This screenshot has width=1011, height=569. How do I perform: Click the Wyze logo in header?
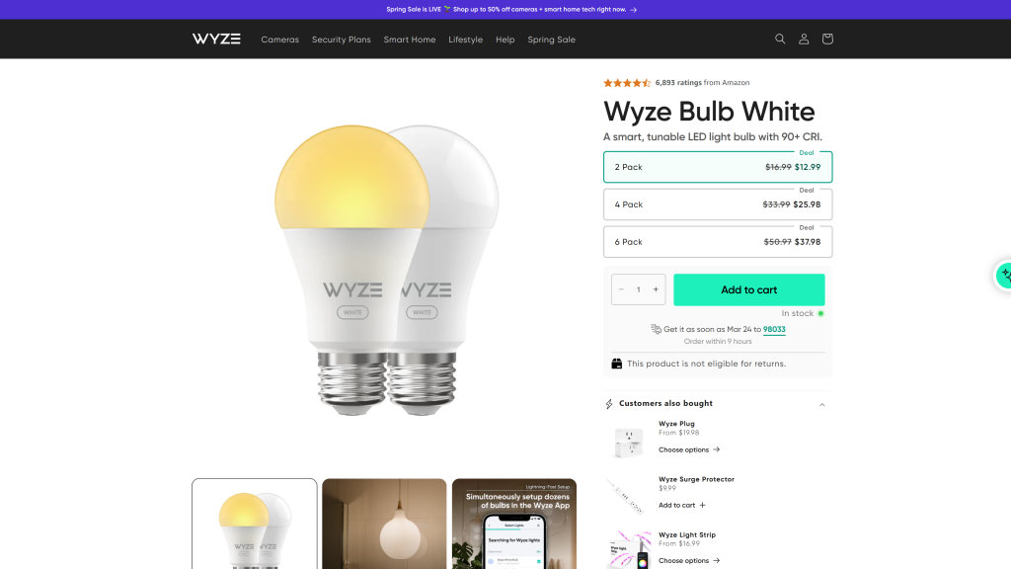pos(216,39)
